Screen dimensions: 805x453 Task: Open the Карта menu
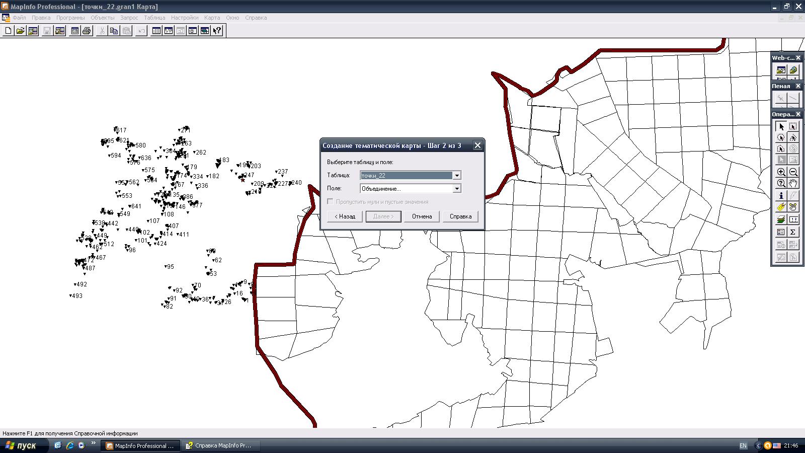coord(212,18)
